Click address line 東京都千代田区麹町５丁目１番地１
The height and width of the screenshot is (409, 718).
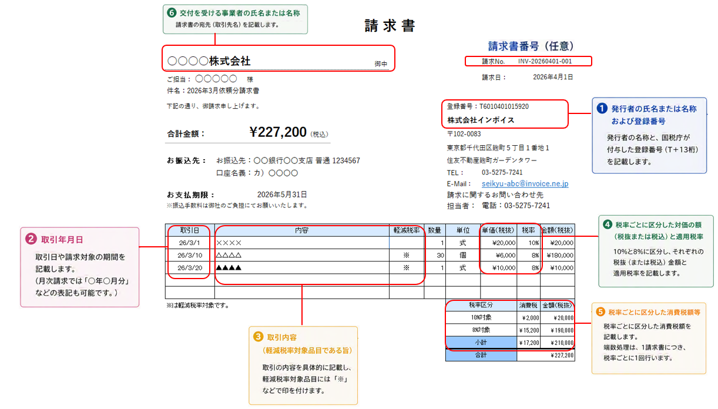(x=498, y=147)
